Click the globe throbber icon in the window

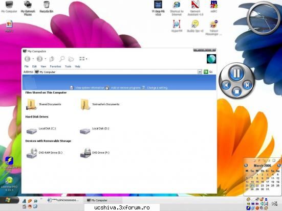click(211, 59)
